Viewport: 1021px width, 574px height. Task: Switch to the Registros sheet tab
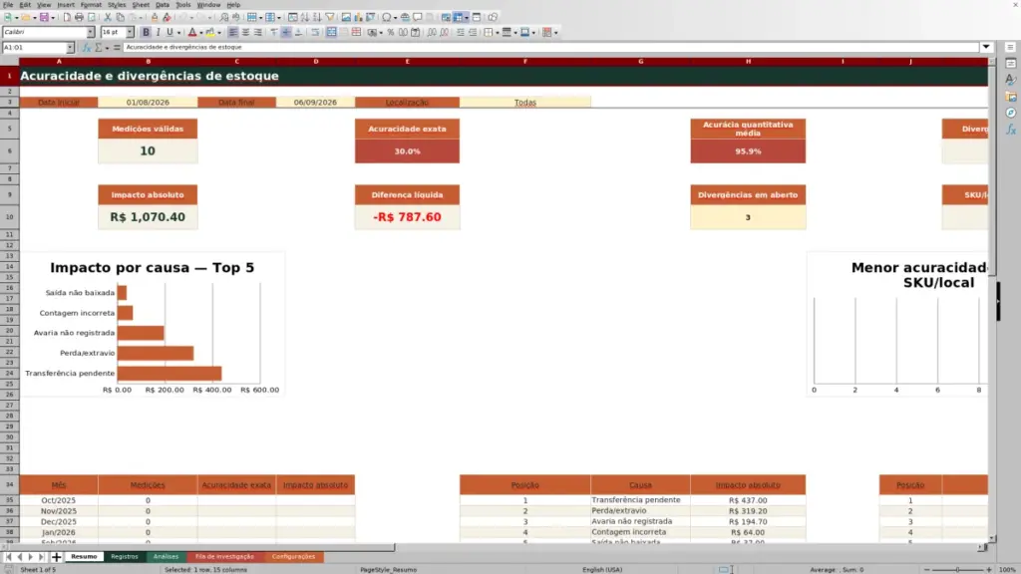[125, 557]
